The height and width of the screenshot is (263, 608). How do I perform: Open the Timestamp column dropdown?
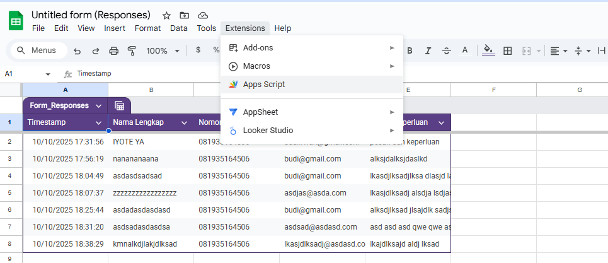point(98,122)
